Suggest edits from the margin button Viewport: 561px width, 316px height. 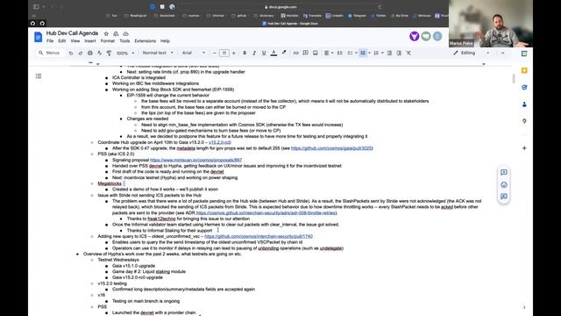pos(504,197)
